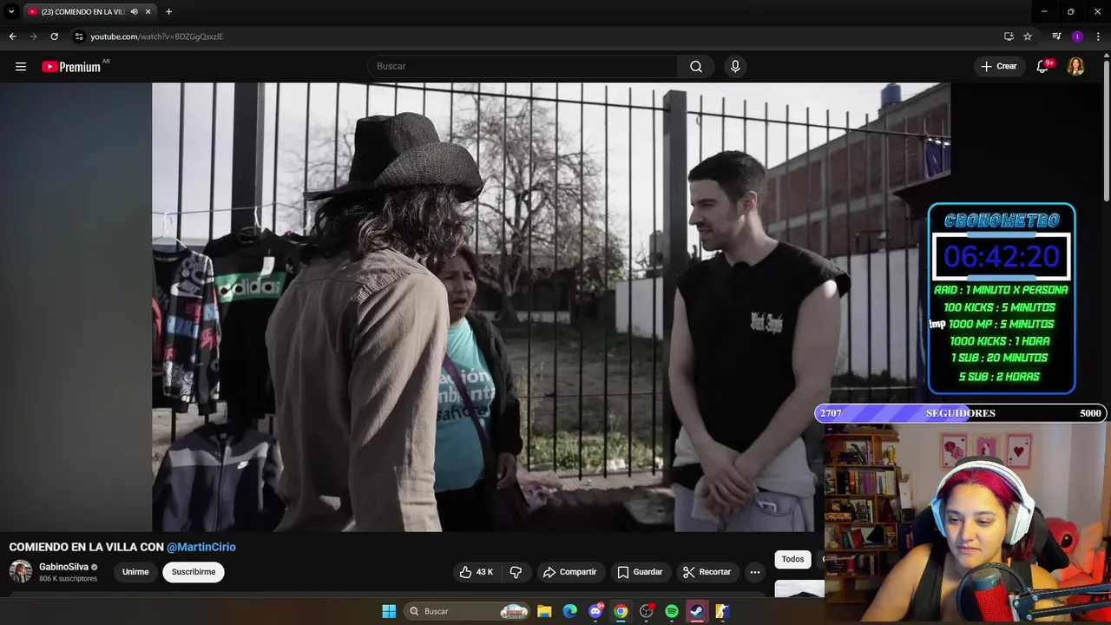The width and height of the screenshot is (1111, 625).
Task: Select the Todos filter chip
Action: (792, 559)
